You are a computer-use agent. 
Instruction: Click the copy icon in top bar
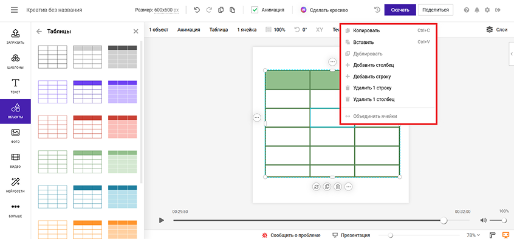[221, 10]
